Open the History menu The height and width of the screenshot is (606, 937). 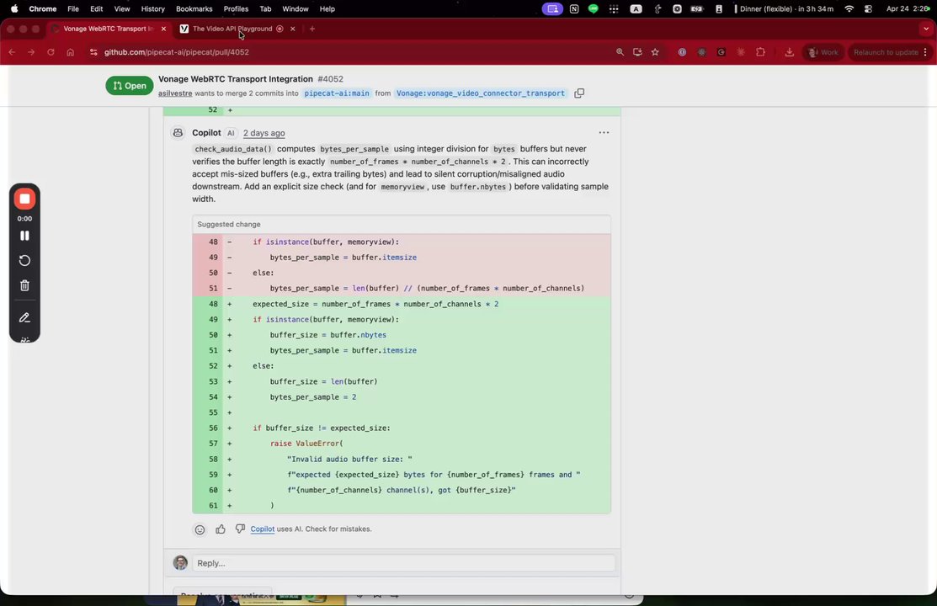[x=152, y=9]
